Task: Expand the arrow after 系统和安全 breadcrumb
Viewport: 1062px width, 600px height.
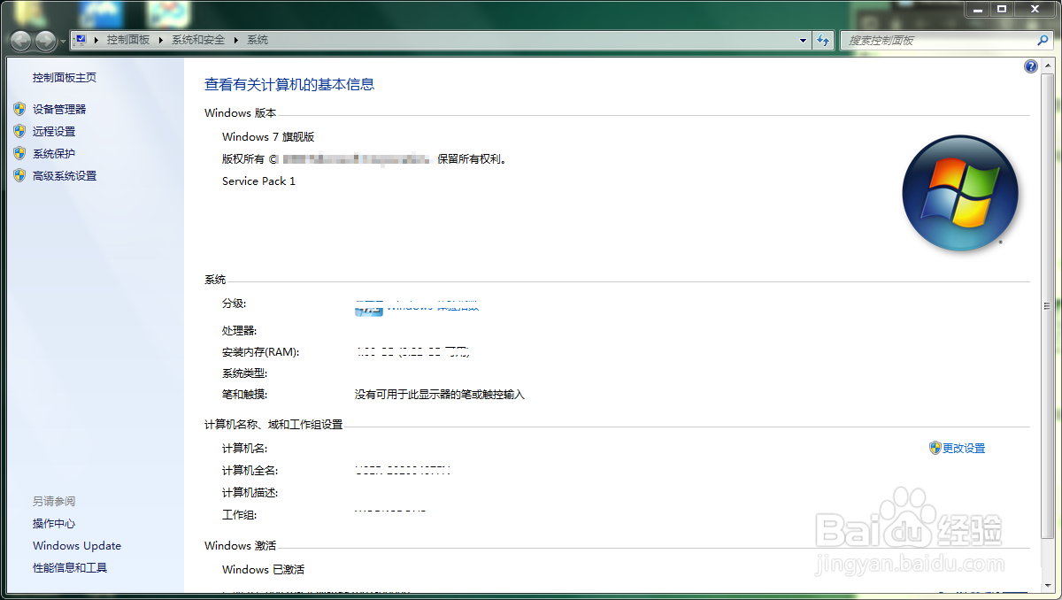Action: click(236, 40)
